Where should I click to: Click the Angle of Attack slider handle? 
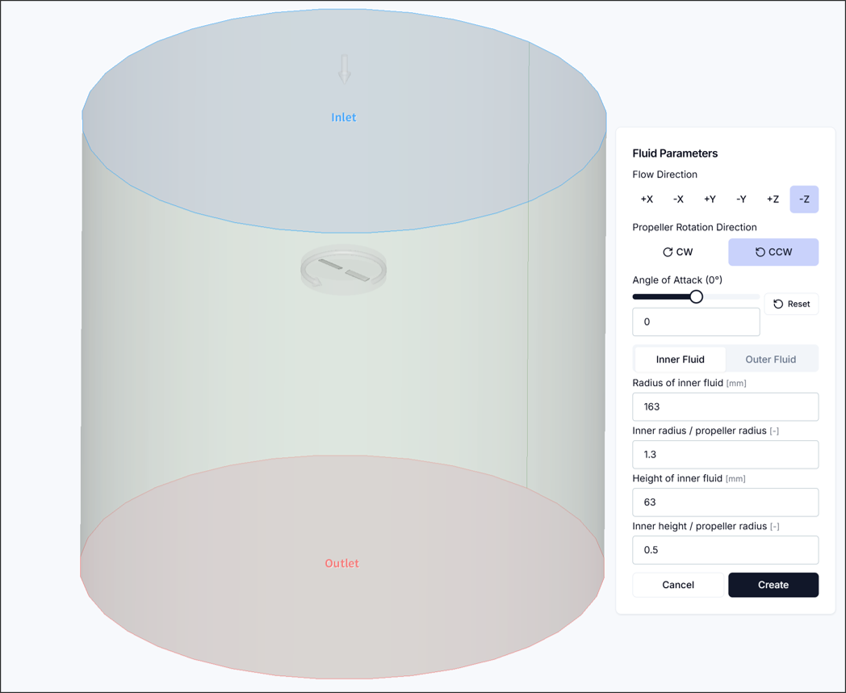(696, 296)
